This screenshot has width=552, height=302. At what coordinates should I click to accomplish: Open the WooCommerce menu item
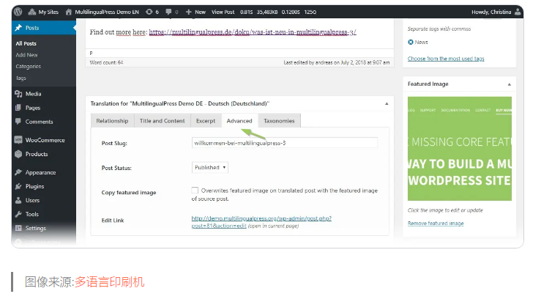coord(45,140)
